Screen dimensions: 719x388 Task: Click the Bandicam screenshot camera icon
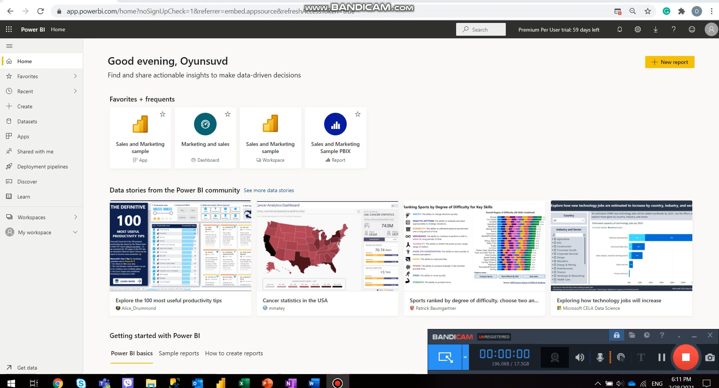(x=710, y=357)
